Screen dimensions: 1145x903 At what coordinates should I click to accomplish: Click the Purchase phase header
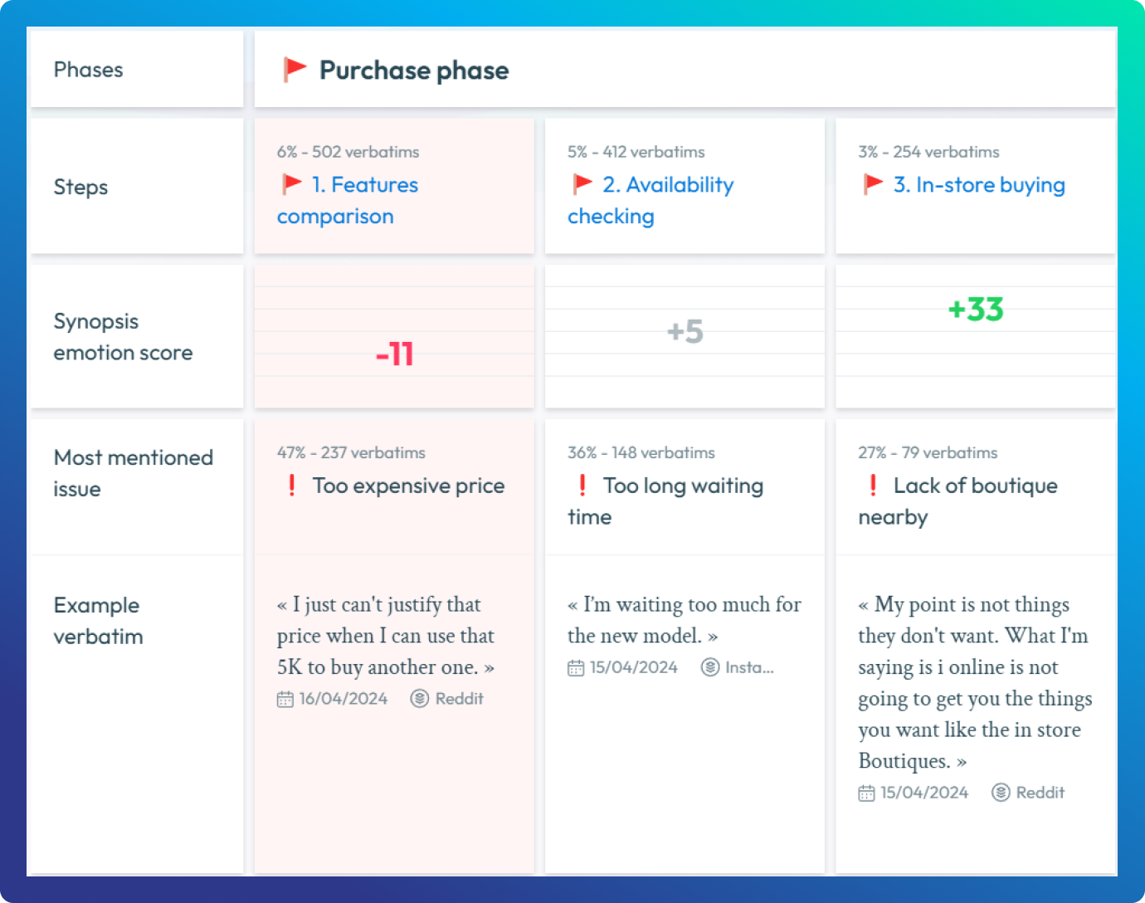[414, 70]
